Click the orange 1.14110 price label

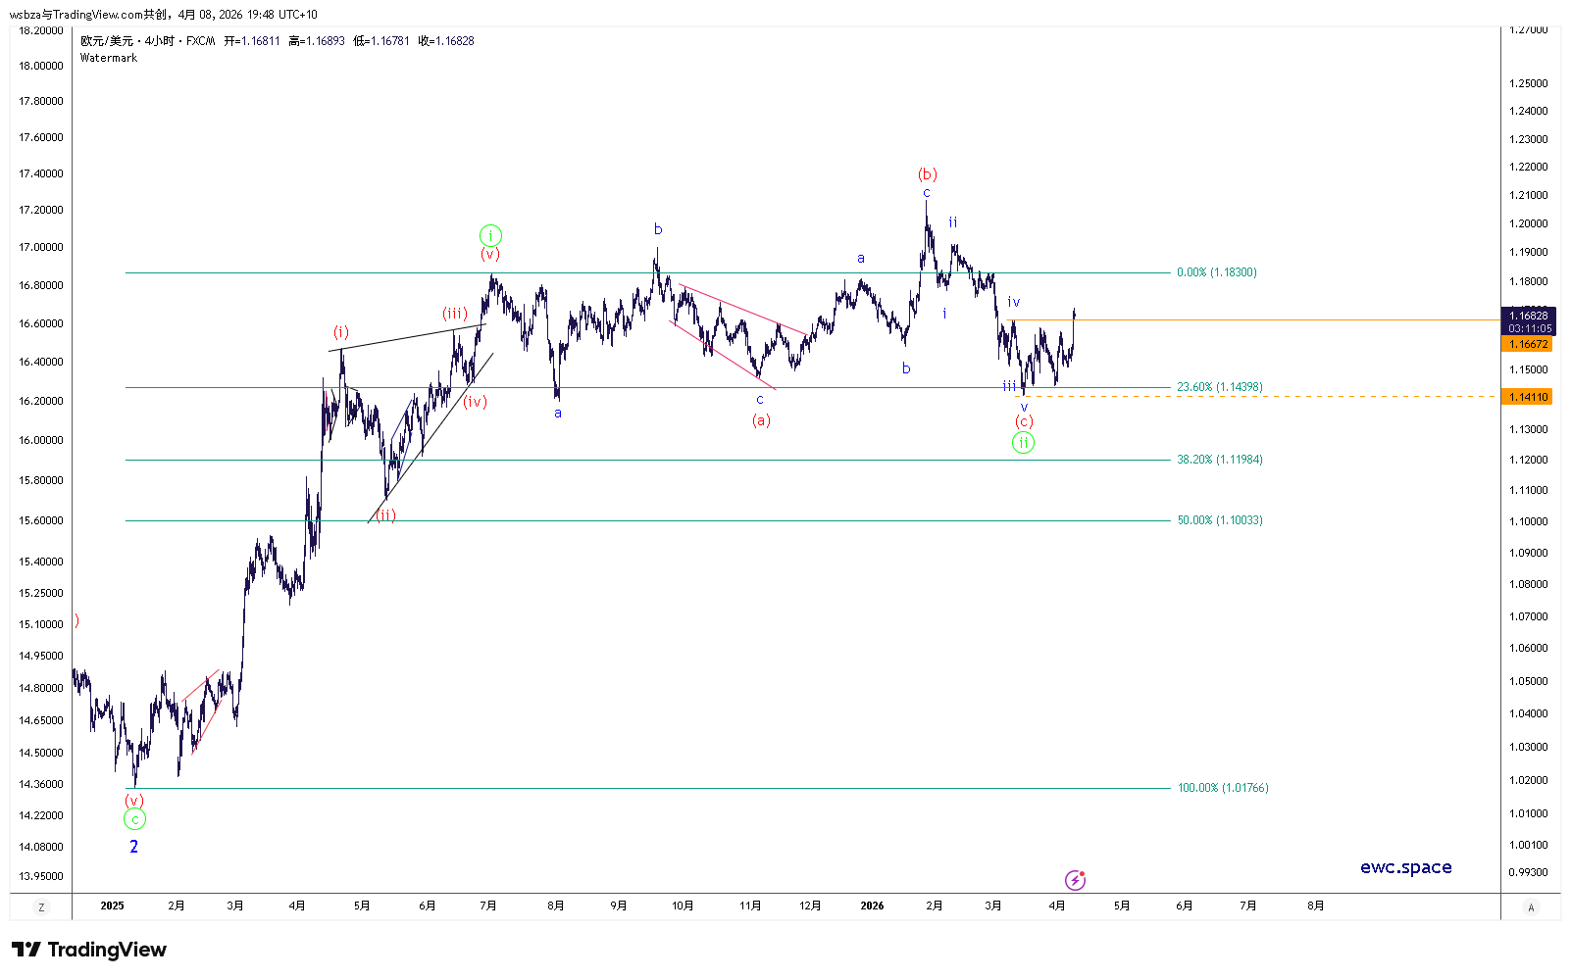[1527, 397]
